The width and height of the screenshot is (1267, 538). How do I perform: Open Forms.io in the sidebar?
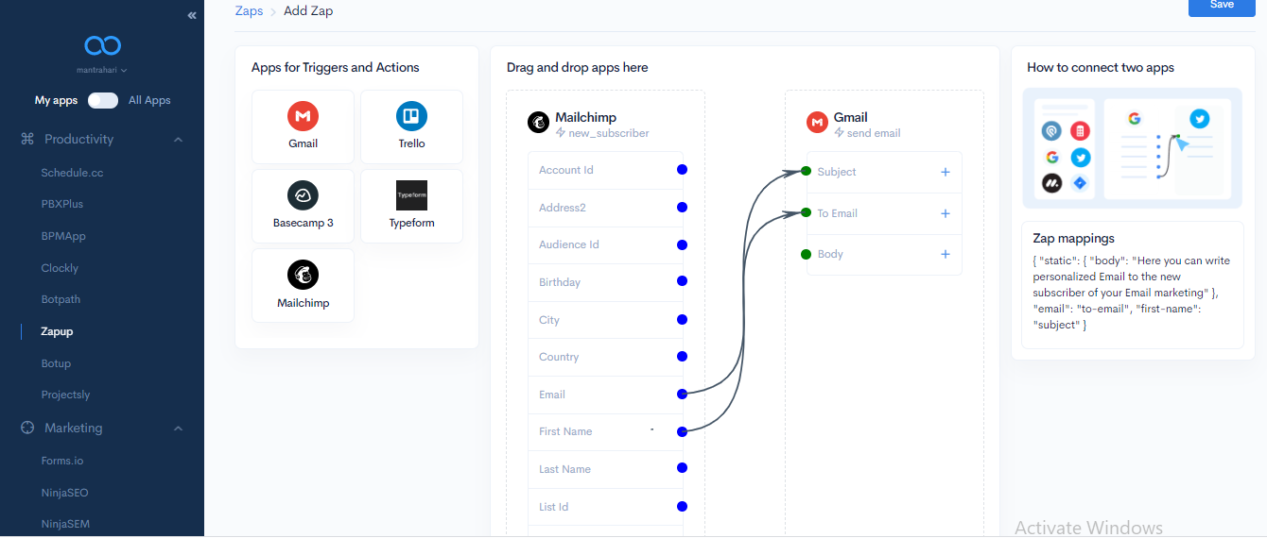tap(62, 461)
